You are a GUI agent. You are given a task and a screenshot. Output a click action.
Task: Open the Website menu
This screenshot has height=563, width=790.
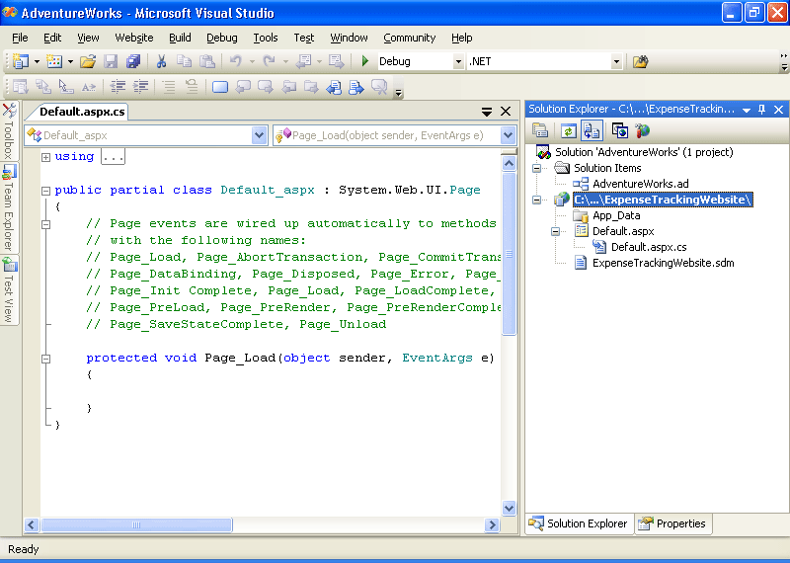134,38
